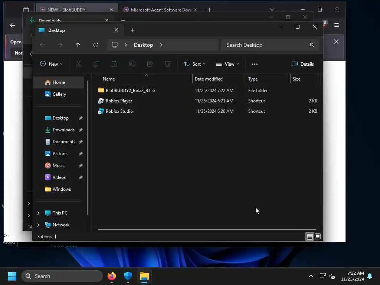Screen dimensions: 380x285
Task: Click Firefox back arrow in browser window
Action: (x=13, y=25)
